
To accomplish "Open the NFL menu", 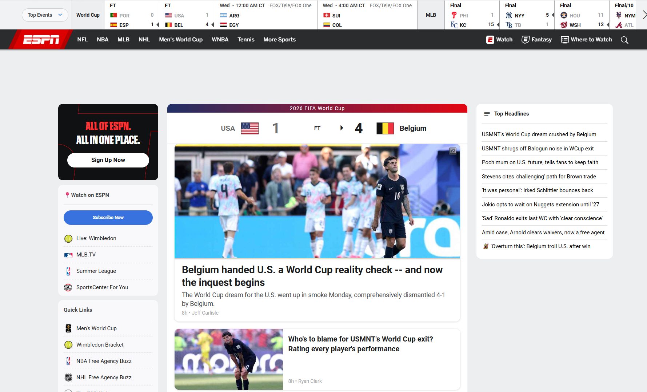I will point(82,40).
